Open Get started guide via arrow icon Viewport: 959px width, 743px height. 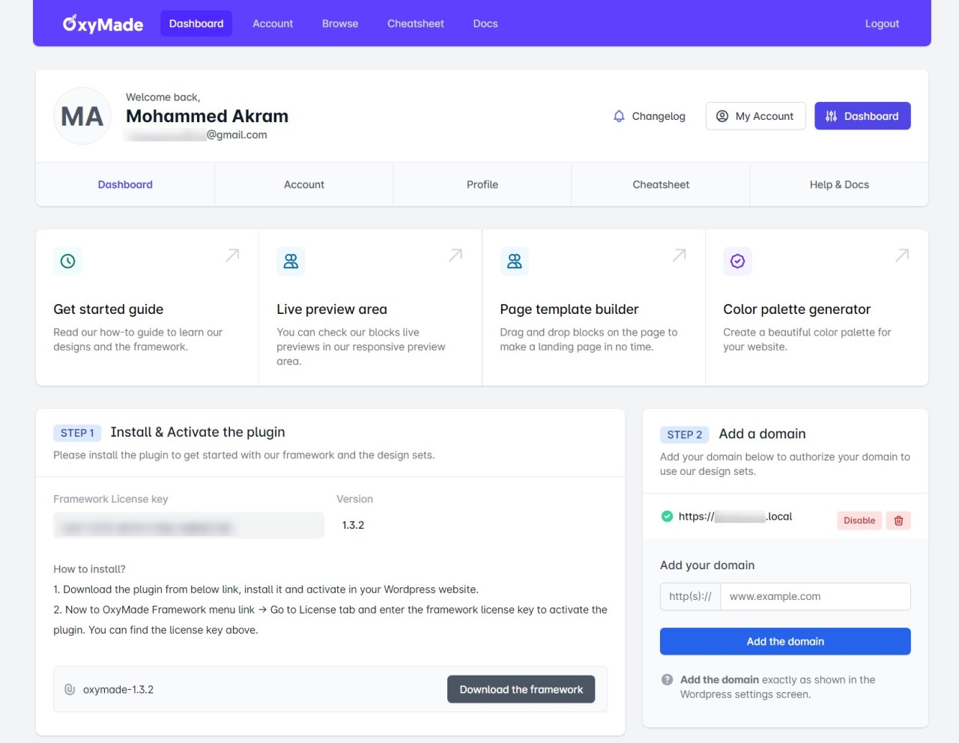(x=232, y=255)
